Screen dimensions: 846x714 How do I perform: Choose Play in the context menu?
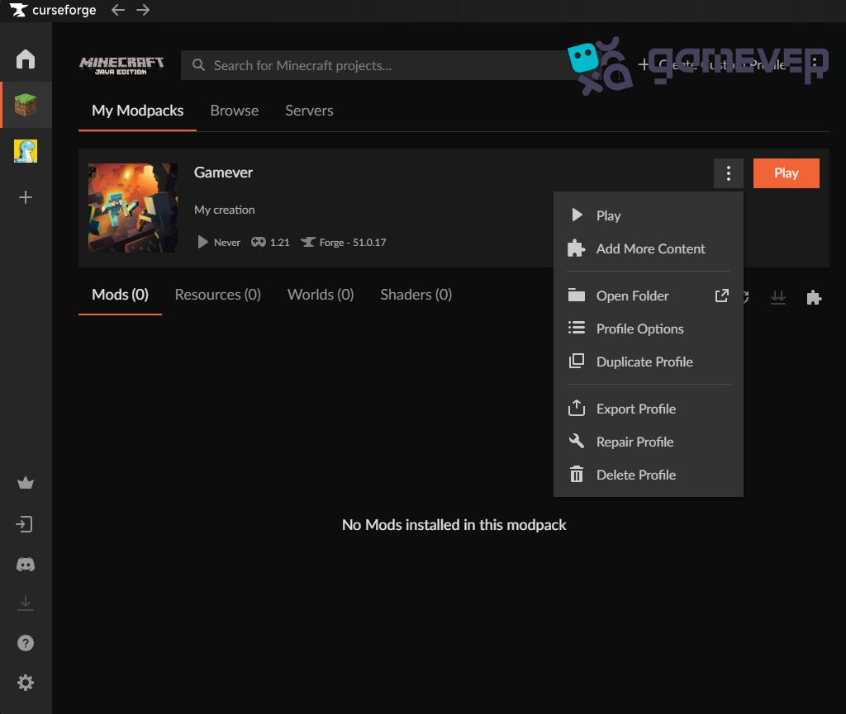pyautogui.click(x=649, y=215)
